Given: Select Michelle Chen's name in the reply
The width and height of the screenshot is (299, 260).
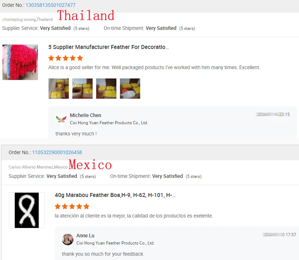Looking at the screenshot, I should tap(86, 115).
